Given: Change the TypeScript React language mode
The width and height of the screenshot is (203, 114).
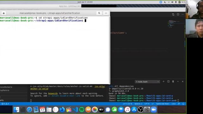Looking at the screenshot, I should coord(163,104).
